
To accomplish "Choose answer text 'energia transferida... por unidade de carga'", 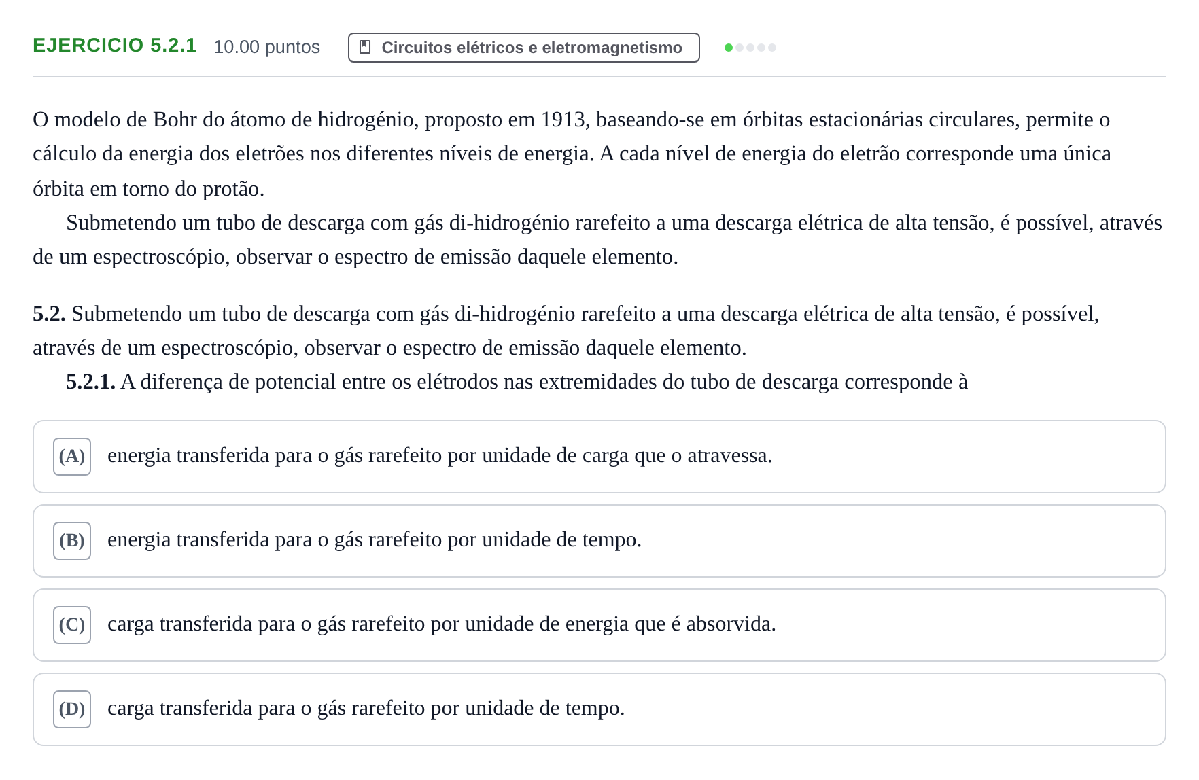I will pos(440,455).
